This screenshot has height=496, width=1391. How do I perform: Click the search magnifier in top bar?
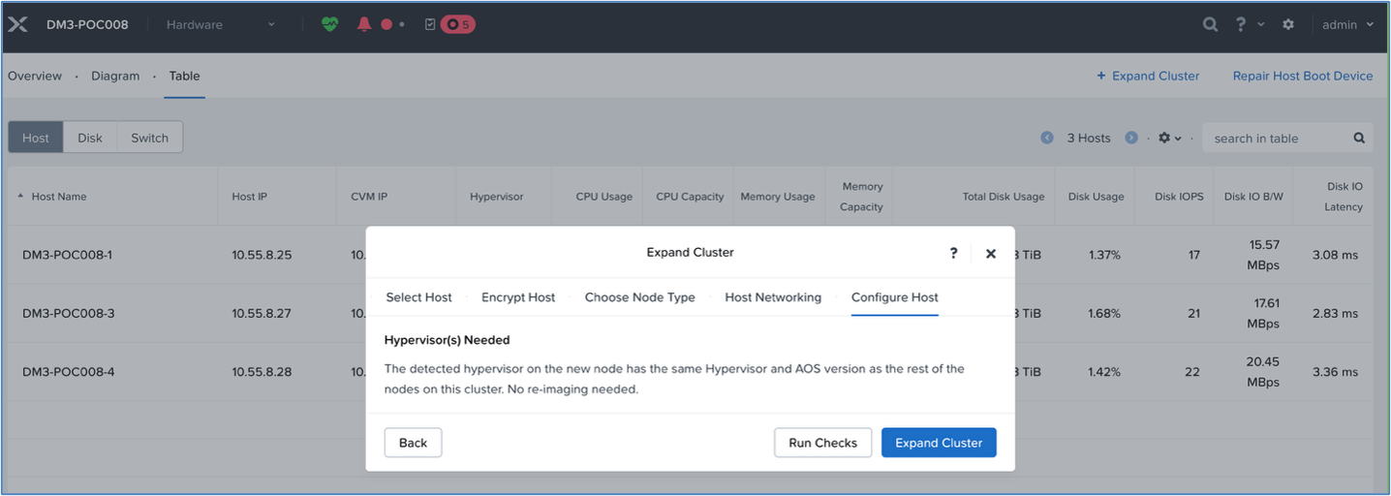1210,24
